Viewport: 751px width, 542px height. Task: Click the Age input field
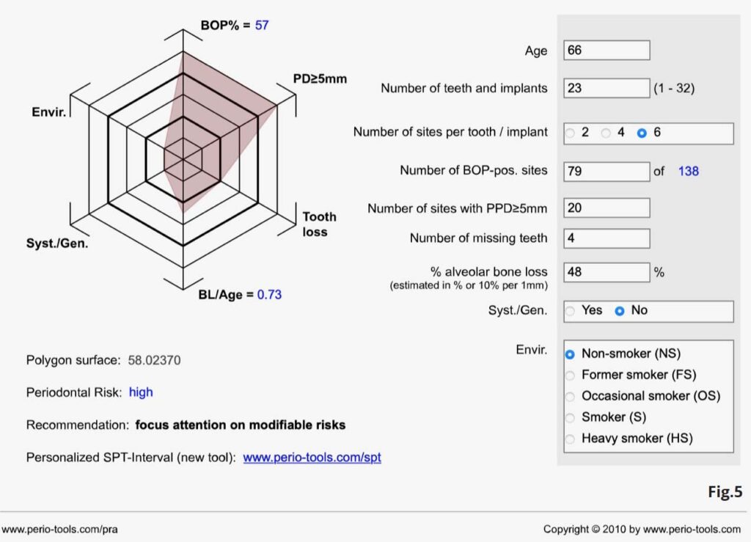tap(607, 51)
